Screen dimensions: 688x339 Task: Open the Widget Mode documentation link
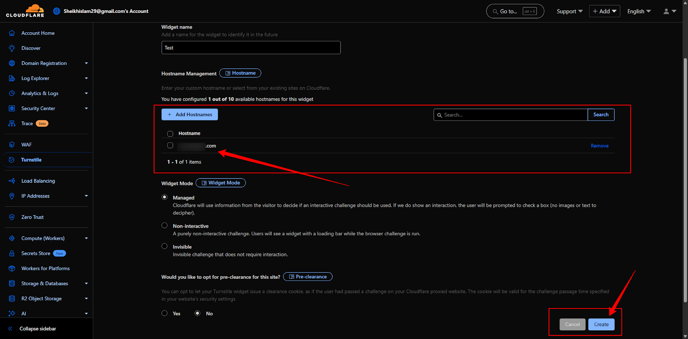click(x=221, y=183)
